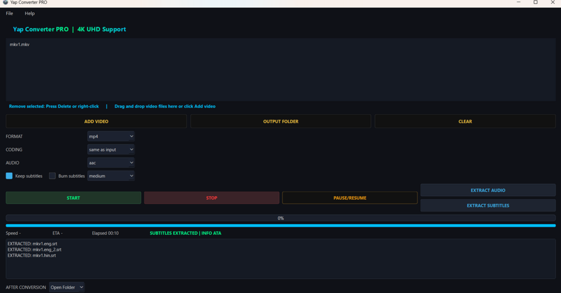Click the 0% progress bar
Viewport: 561px width, 293px height.
280,218
